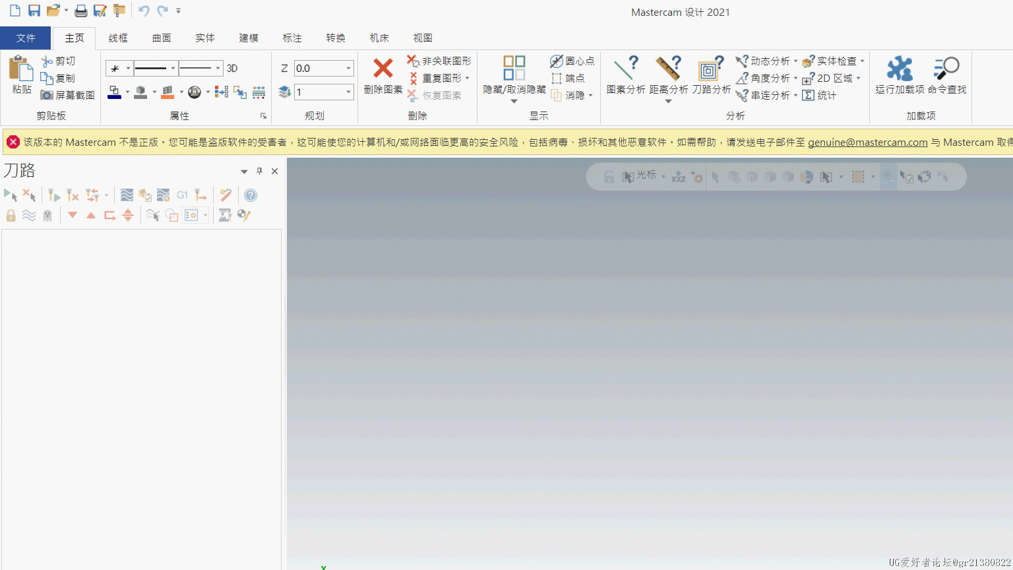The height and width of the screenshot is (570, 1013).
Task: Click the toolpaths help question mark icon
Action: tap(251, 195)
